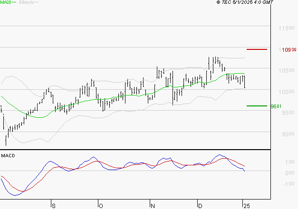Click the 10000 price axis label
This screenshot has width=298, height=209.
(287, 92)
